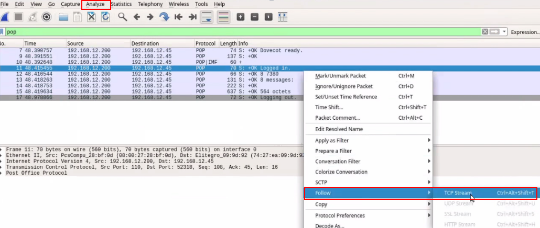Sort by the Source column header
540x228 pixels.
click(x=98, y=43)
